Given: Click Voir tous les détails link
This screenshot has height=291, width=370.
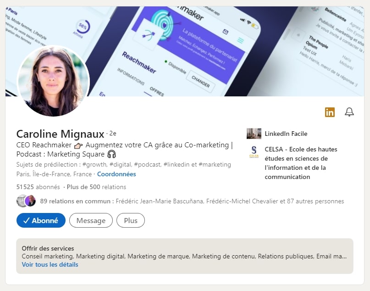Looking at the screenshot, I should pyautogui.click(x=50, y=264).
